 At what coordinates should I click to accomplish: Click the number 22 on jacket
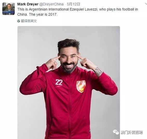click(59, 82)
